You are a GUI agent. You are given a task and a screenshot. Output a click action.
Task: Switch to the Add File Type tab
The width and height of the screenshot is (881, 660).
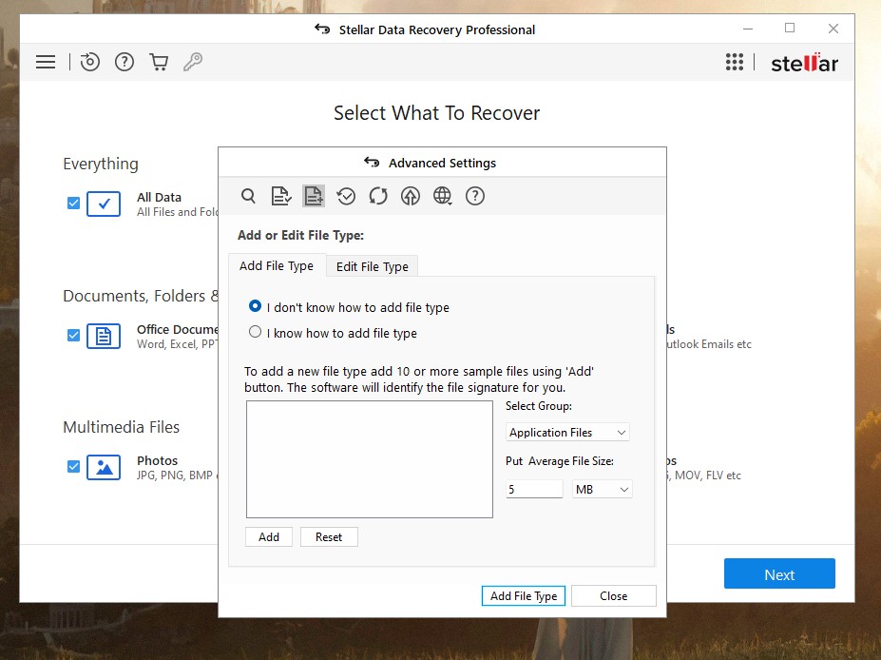click(x=277, y=266)
